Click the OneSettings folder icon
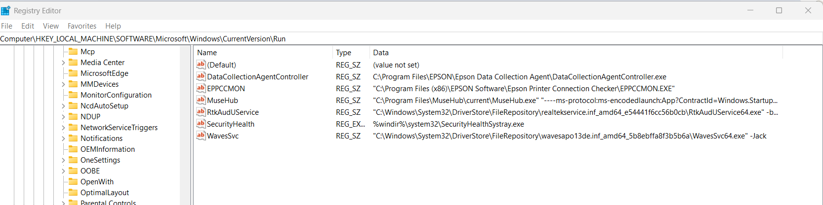This screenshot has width=823, height=205. (73, 160)
